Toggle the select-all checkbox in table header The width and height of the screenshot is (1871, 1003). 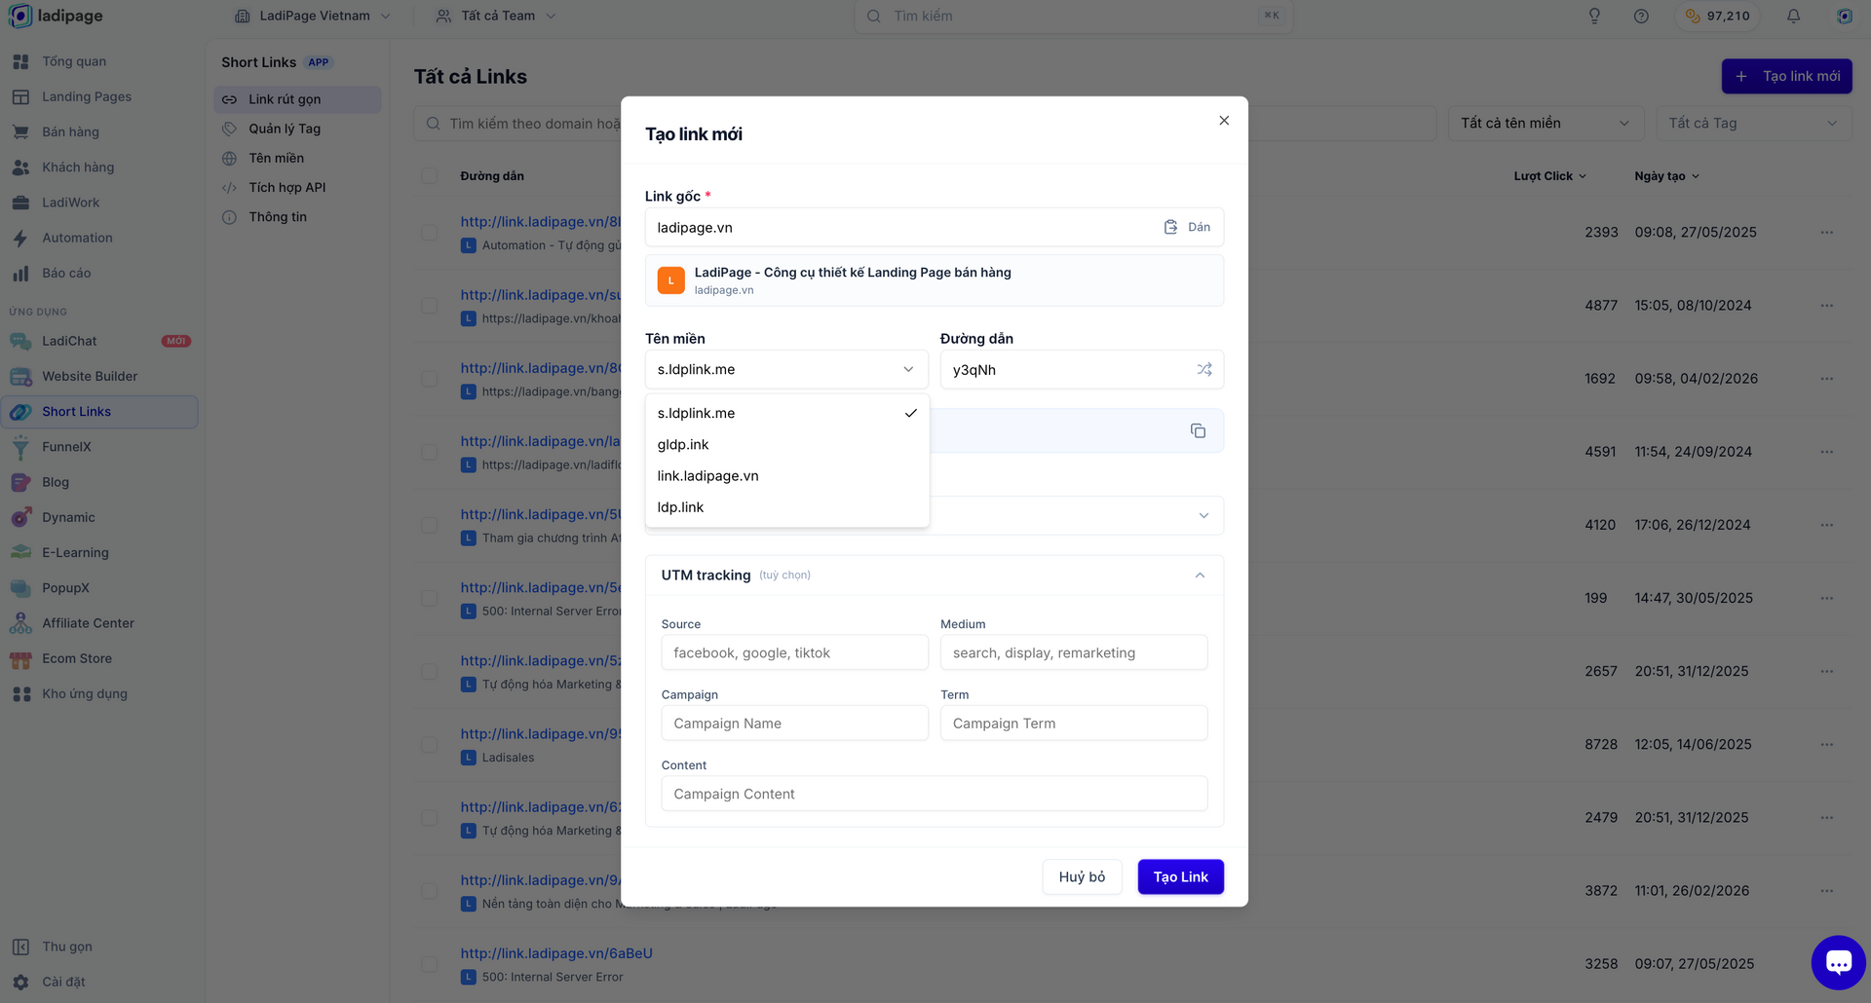(x=429, y=176)
